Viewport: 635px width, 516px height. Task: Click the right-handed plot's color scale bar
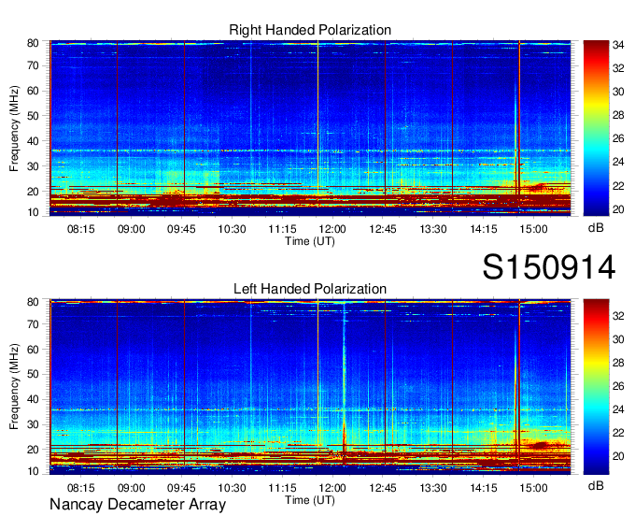596,128
